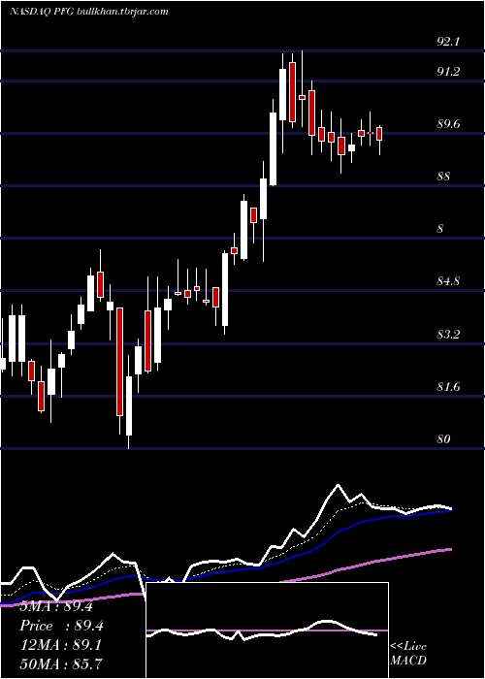The height and width of the screenshot is (679, 485).
Task: Select the 83.2 price axis label
Action: point(448,335)
